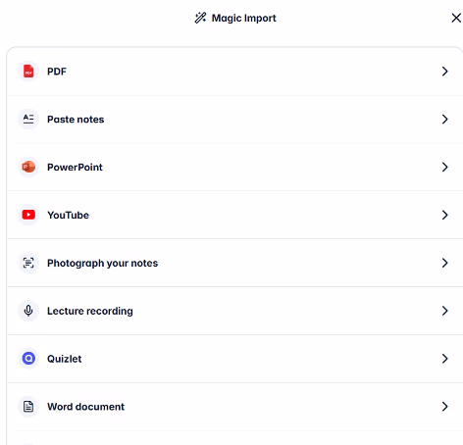Click the Paste notes text icon

click(28, 119)
